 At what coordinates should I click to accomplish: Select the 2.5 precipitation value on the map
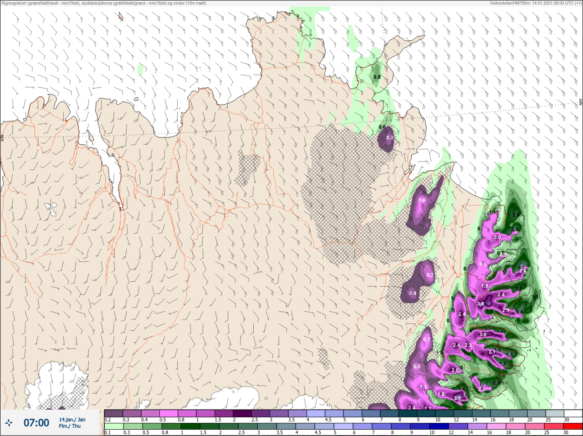coord(506,310)
